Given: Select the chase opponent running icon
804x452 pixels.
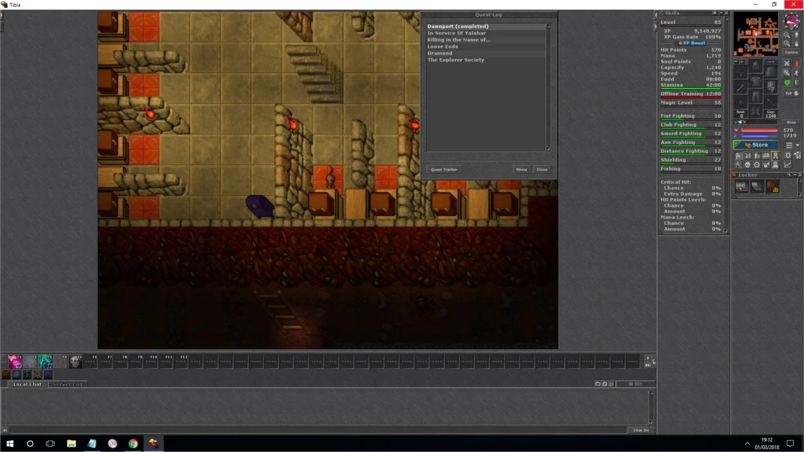Looking at the screenshot, I should coord(796,73).
